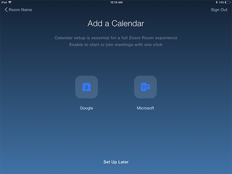This screenshot has height=174, width=232.
Task: Tap the Microsoft label
Action: 145,108
